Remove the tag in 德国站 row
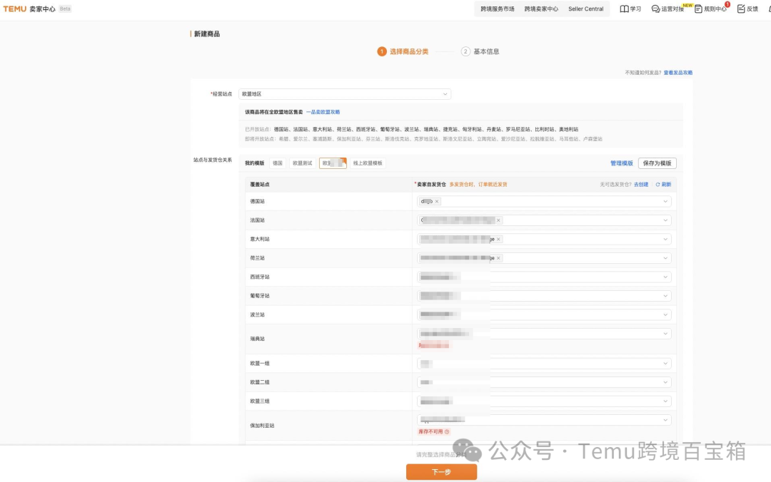Screen dimensions: 771x482 point(437,202)
